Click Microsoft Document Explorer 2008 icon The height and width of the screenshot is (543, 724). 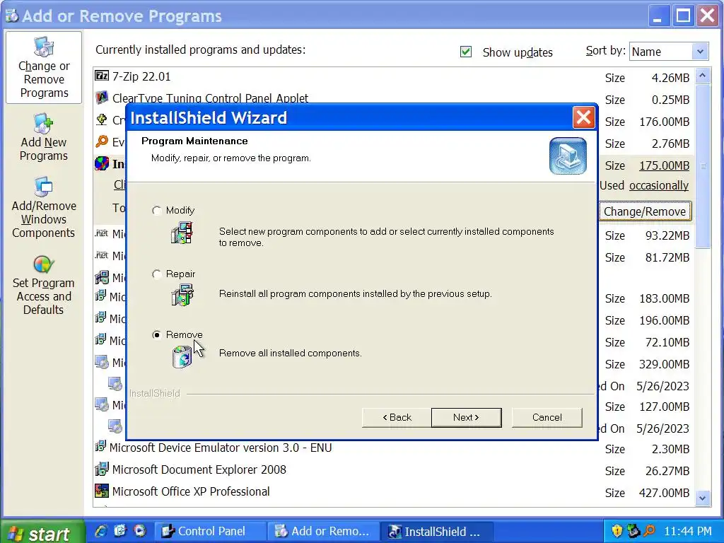click(x=102, y=469)
